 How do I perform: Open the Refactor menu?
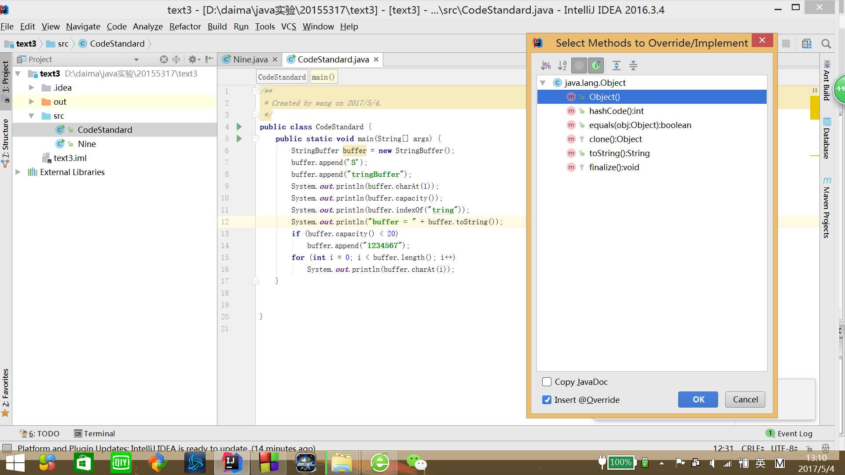click(185, 26)
